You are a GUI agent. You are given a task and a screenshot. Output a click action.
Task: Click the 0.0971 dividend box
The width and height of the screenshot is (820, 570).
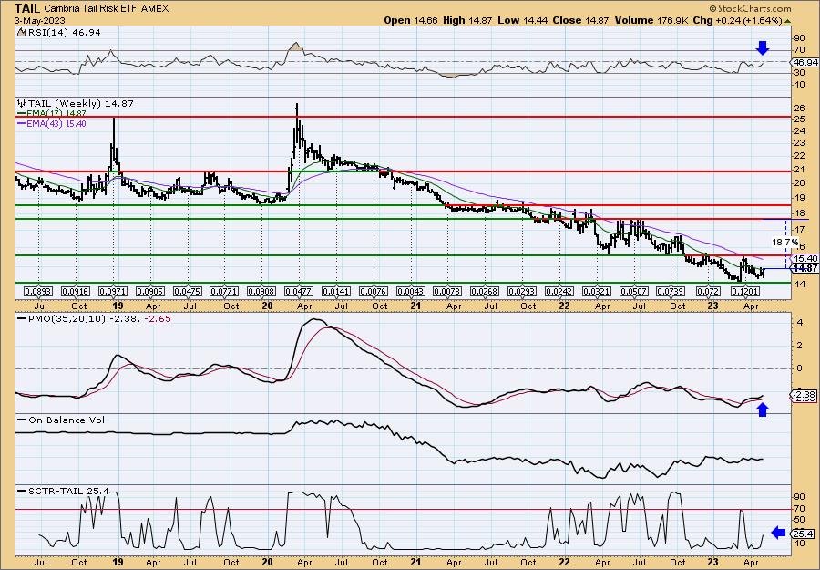pos(114,291)
